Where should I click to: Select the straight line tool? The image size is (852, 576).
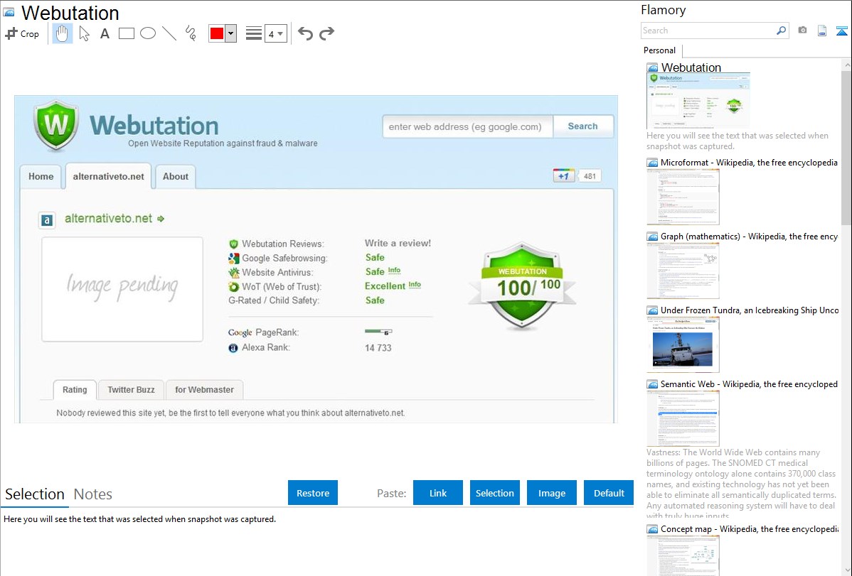[169, 33]
